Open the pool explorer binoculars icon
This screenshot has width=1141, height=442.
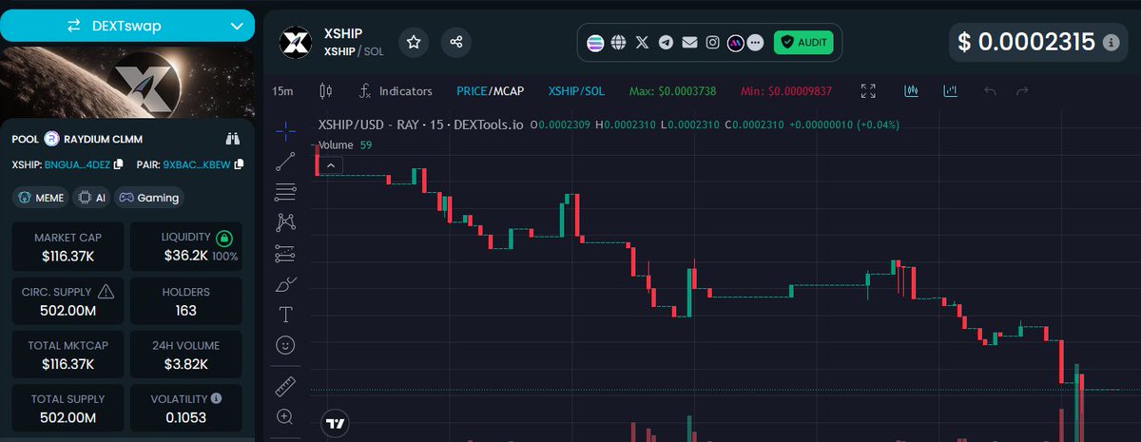(233, 139)
